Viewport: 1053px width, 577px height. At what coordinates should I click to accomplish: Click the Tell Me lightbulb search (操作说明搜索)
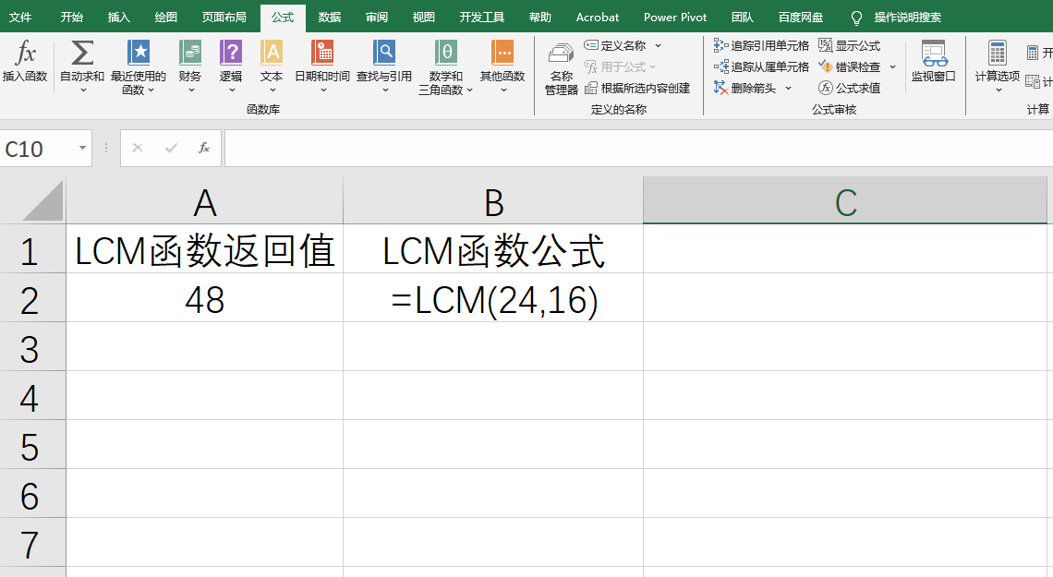tap(897, 17)
